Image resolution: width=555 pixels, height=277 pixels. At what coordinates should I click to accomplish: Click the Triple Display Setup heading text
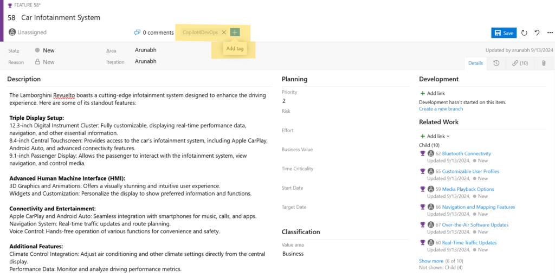pyautogui.click(x=37, y=118)
